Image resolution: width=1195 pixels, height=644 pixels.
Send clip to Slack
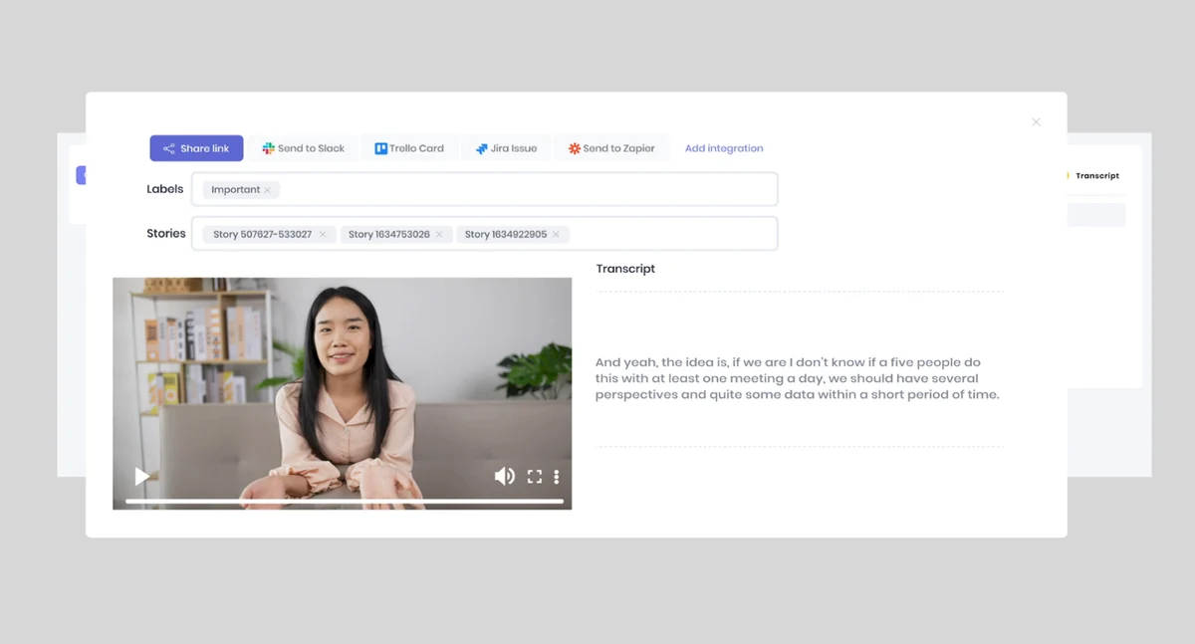pyautogui.click(x=304, y=148)
